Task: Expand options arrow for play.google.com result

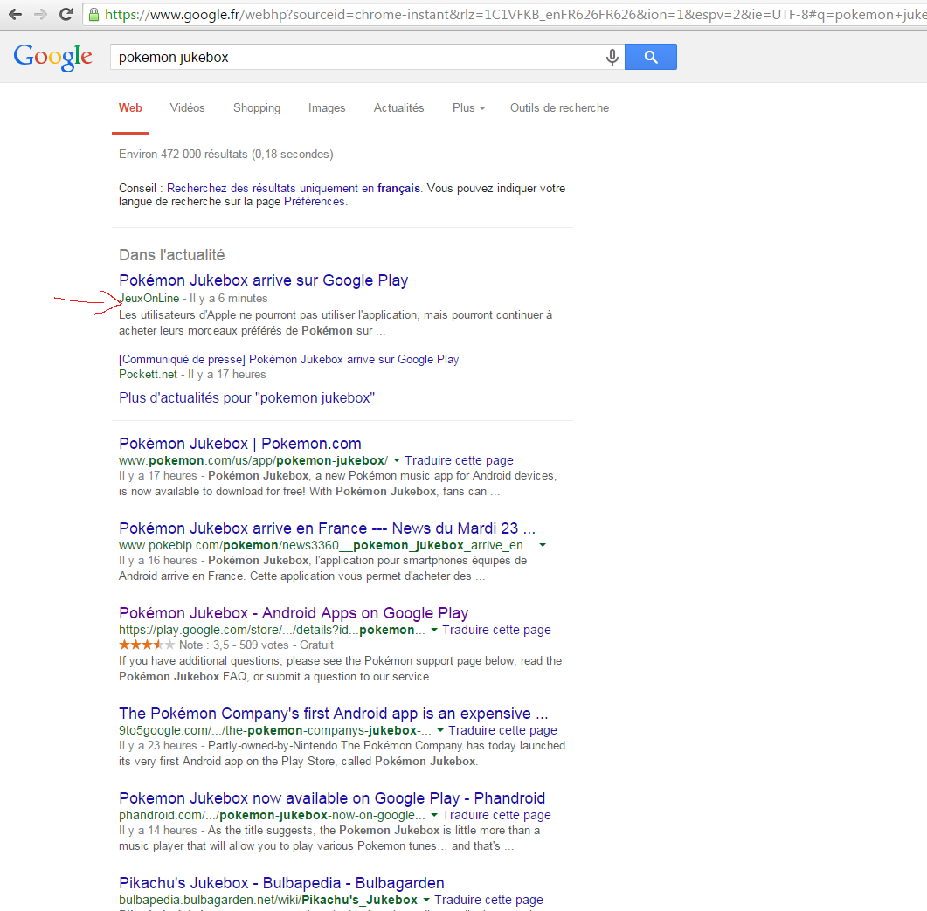Action: (x=434, y=631)
